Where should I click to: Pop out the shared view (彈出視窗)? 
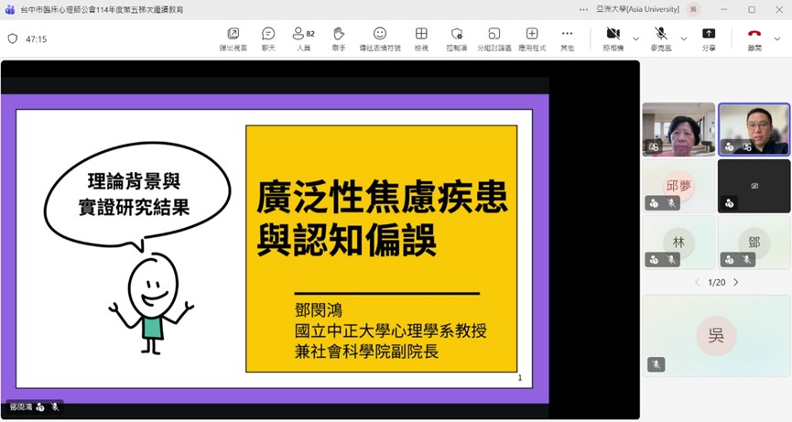click(233, 38)
